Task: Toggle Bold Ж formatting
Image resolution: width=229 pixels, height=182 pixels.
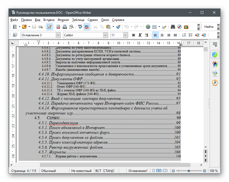Action: [x=134, y=35]
